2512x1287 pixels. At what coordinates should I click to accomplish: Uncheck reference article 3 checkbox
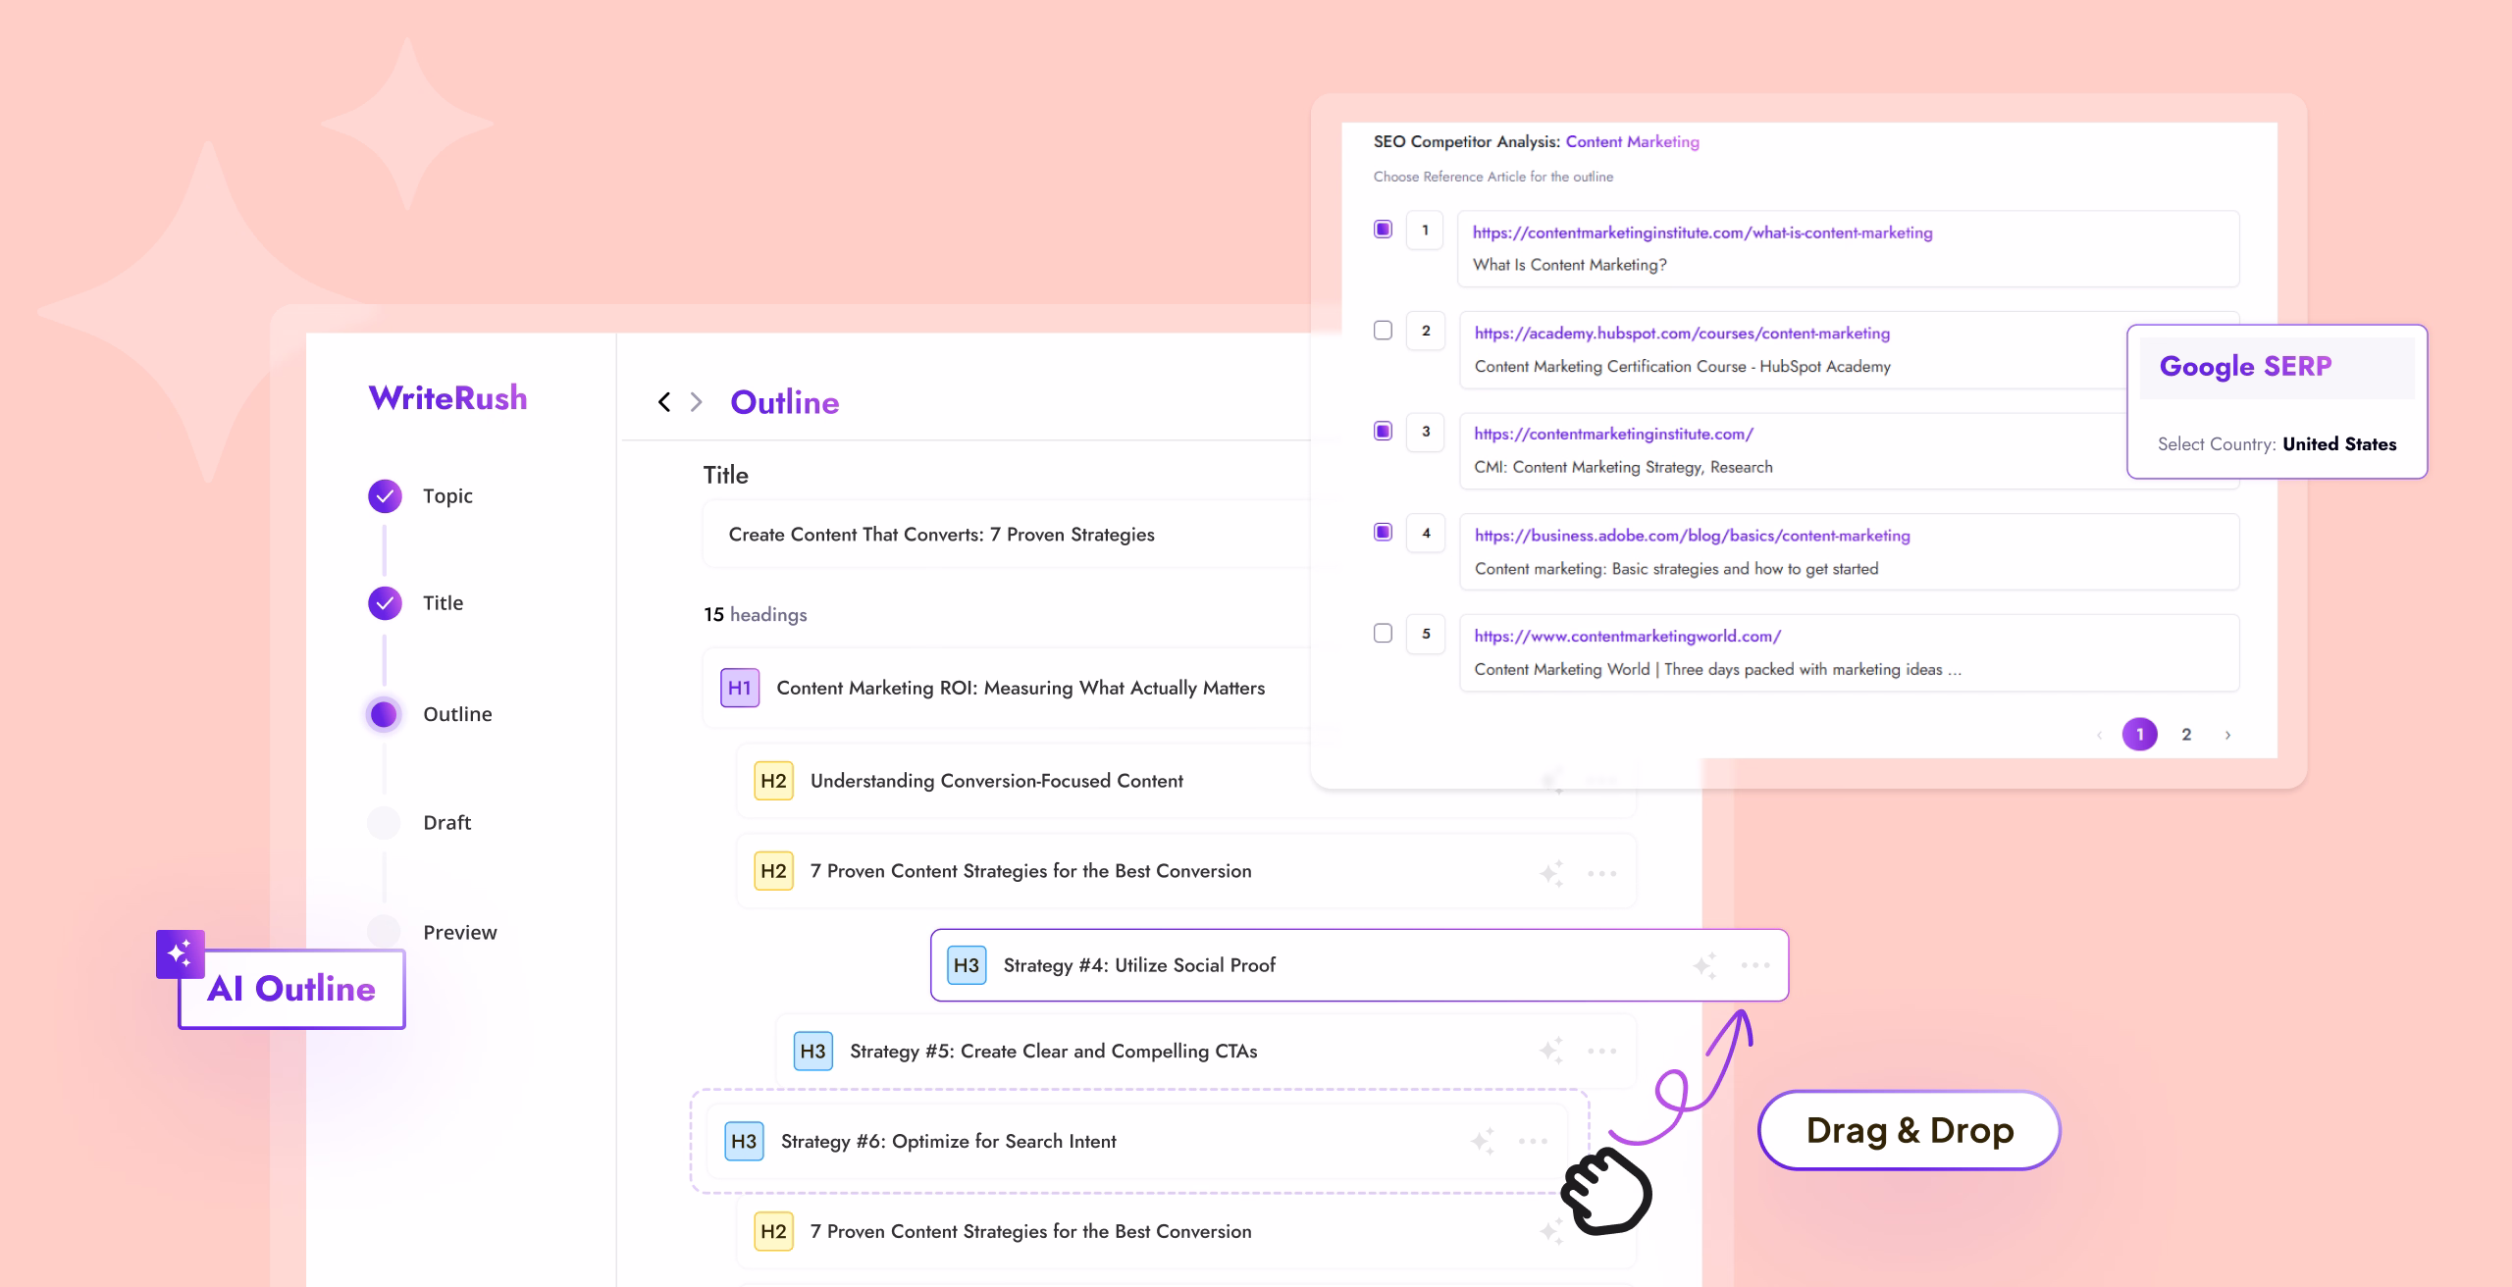click(1383, 431)
